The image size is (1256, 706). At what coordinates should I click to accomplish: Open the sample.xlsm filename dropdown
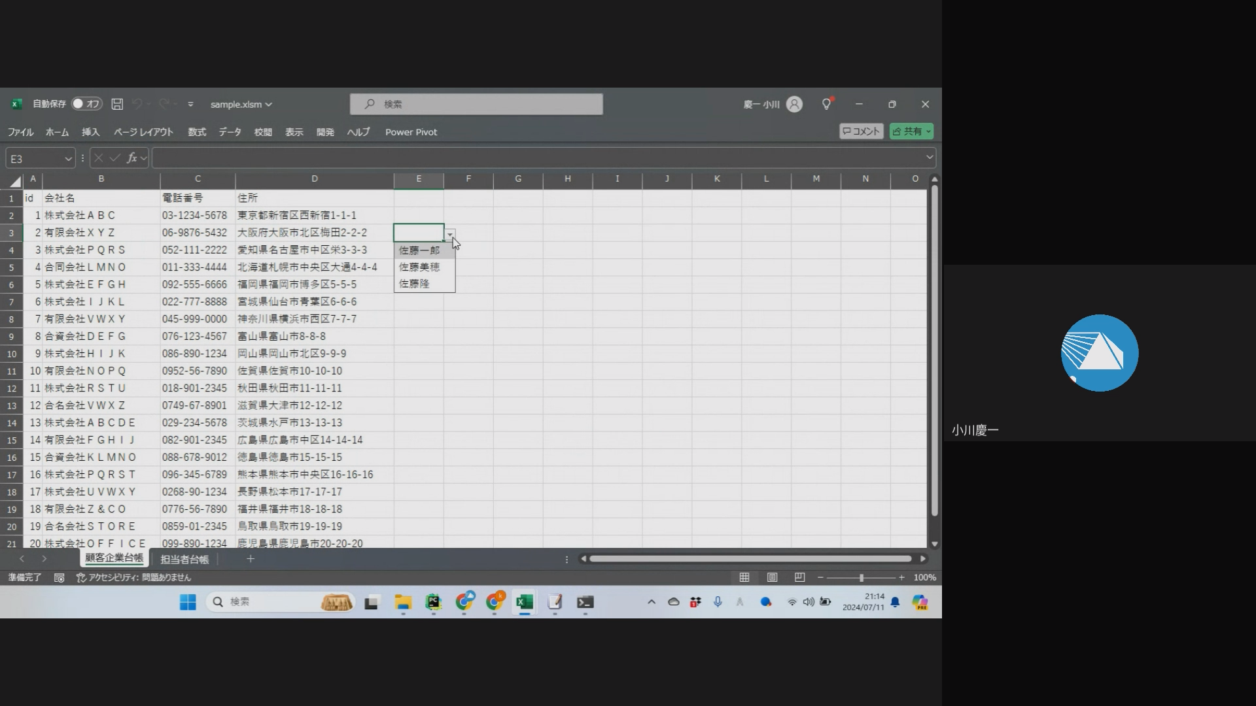coord(241,105)
